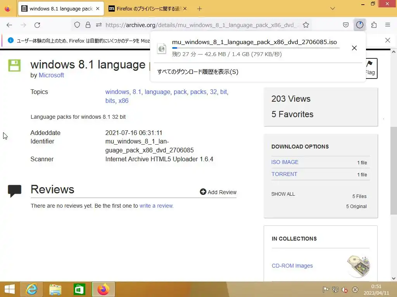This screenshot has height=297, width=397.
Task: Click the Add Review button
Action: [218, 192]
